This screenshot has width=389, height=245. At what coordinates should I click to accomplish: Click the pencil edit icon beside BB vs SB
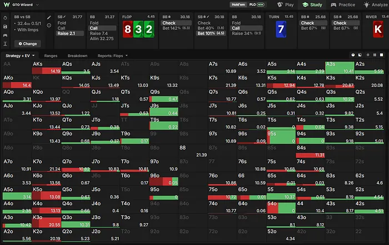(49, 17)
